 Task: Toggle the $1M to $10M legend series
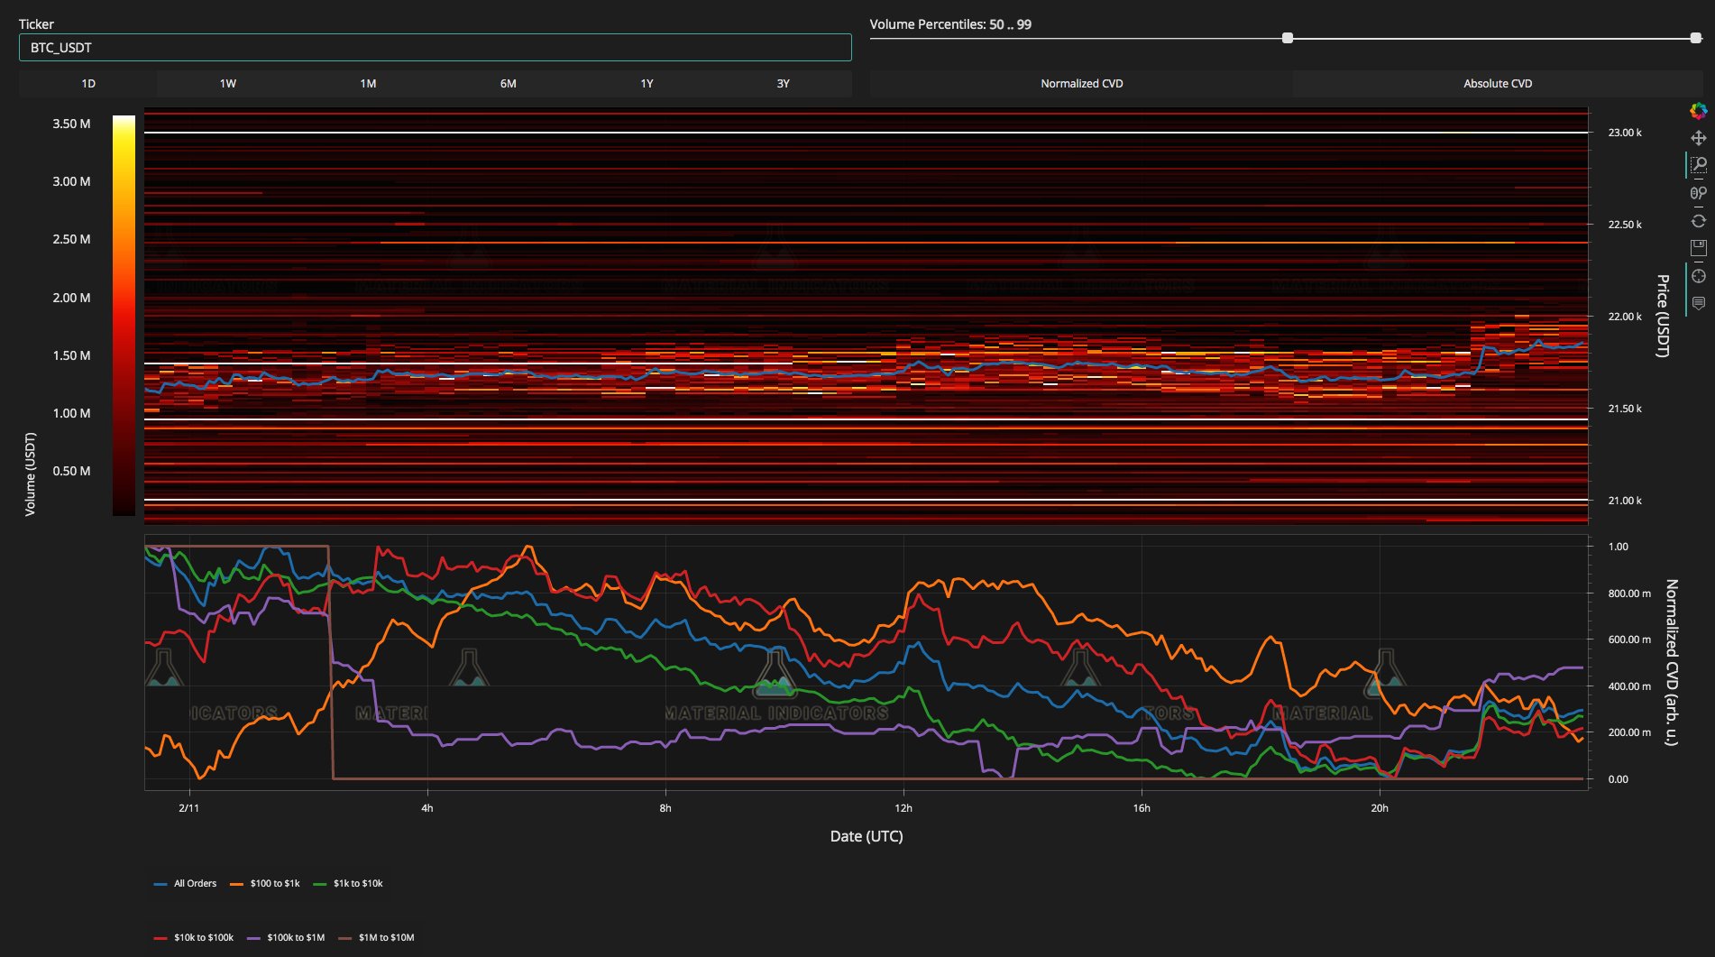(x=386, y=938)
